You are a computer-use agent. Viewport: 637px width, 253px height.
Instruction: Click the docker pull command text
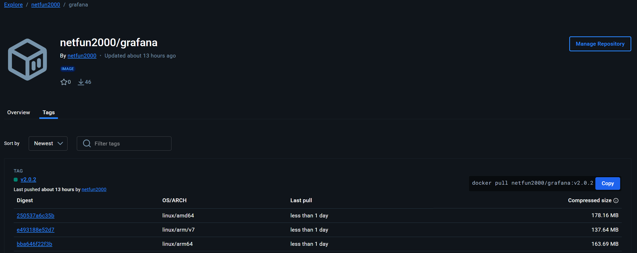pyautogui.click(x=533, y=183)
